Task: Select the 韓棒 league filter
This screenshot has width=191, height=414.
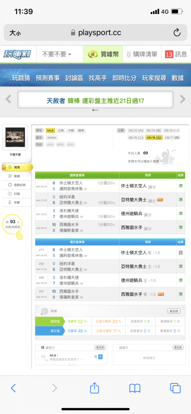Action: 81,130
